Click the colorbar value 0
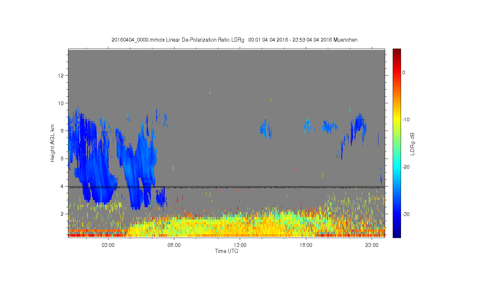This screenshot has height=286, width=477. pyautogui.click(x=404, y=72)
